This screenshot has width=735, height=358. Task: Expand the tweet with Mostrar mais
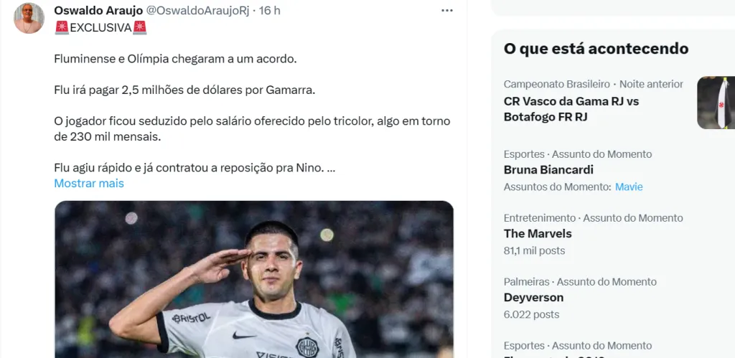(89, 183)
